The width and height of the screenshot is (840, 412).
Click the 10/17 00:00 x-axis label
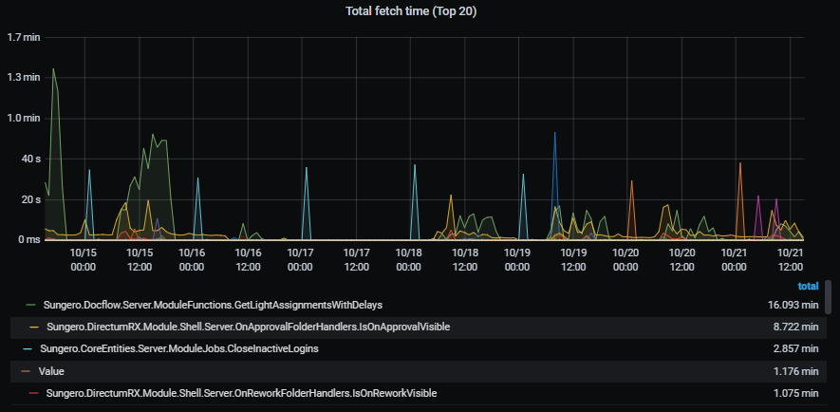300,260
